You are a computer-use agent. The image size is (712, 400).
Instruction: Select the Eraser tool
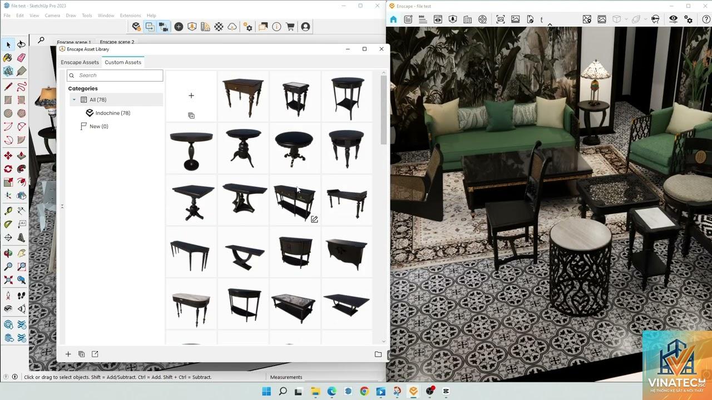coord(21,58)
